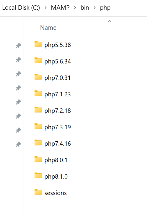Click the php breadcrumb segment
Viewport: 147px width, 213px height.
[x=105, y=8]
